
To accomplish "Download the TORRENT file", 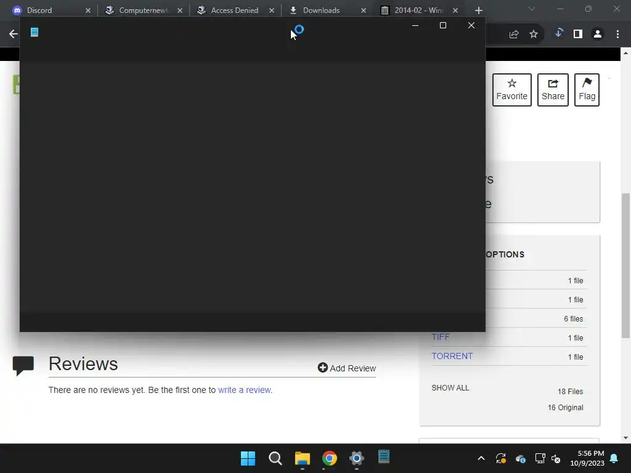I will pos(452,356).
